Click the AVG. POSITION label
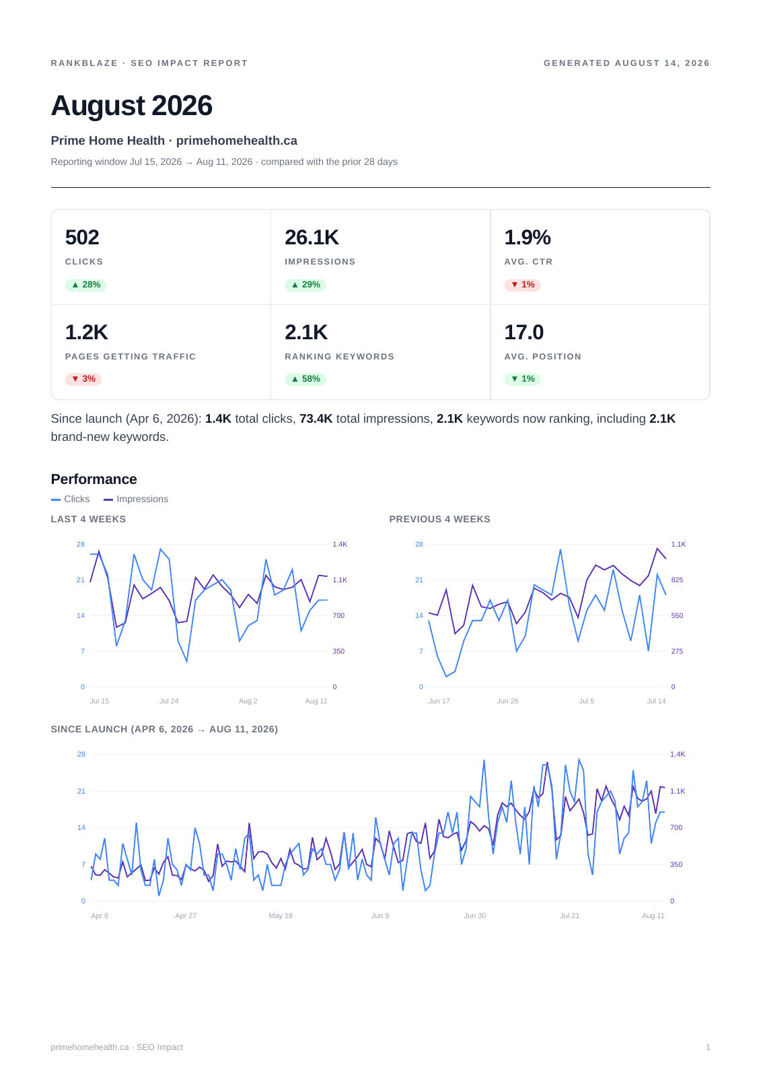Image resolution: width=761 pixels, height=1077 pixels. [x=543, y=357]
